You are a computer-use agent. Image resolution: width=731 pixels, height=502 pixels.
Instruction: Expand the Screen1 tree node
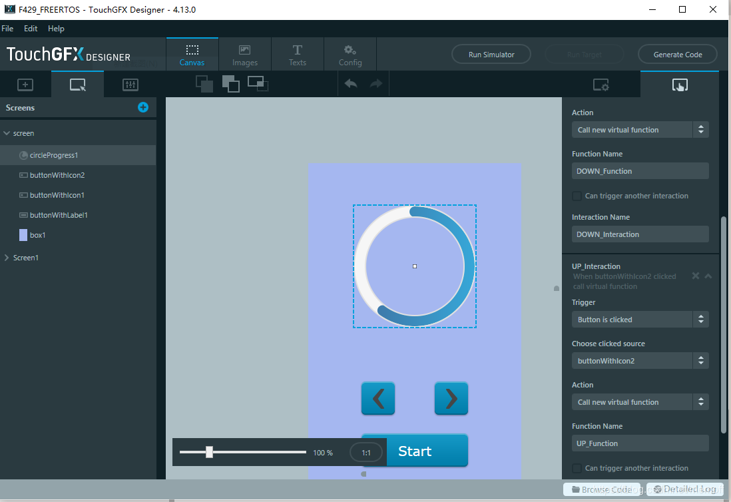(7, 258)
